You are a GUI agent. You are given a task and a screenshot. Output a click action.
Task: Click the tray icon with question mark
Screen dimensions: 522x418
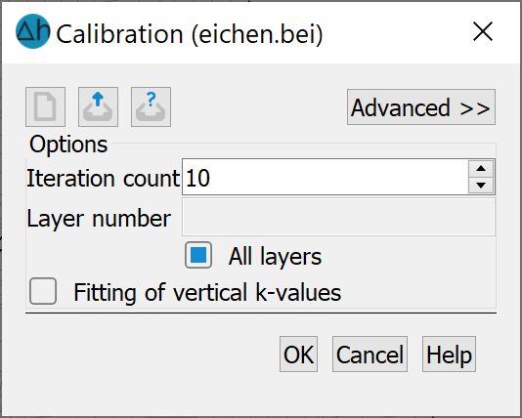tap(151, 106)
